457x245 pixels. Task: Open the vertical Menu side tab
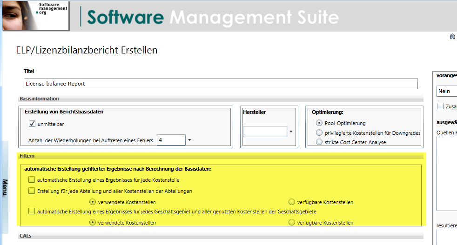tap(5, 187)
